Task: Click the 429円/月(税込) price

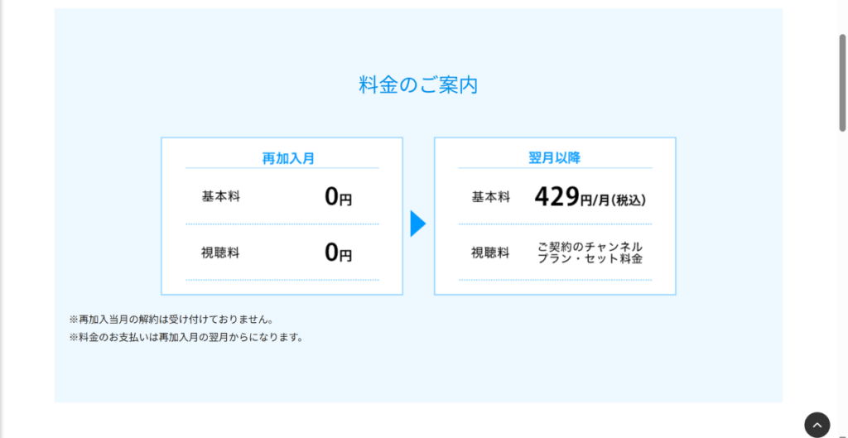Action: tap(590, 197)
